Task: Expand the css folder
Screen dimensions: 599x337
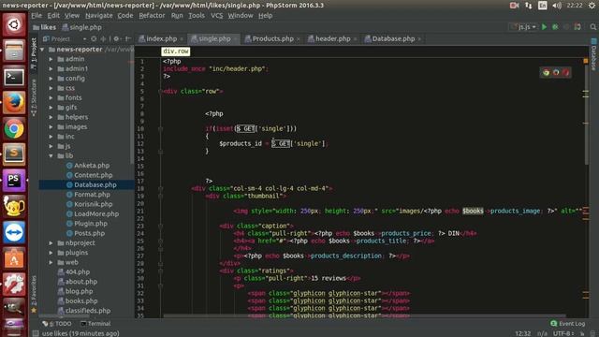Action: tap(51, 88)
